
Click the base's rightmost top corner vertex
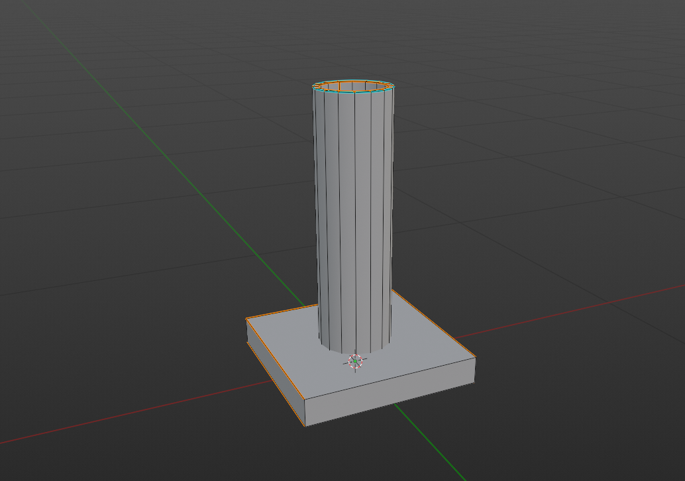pyautogui.click(x=475, y=358)
